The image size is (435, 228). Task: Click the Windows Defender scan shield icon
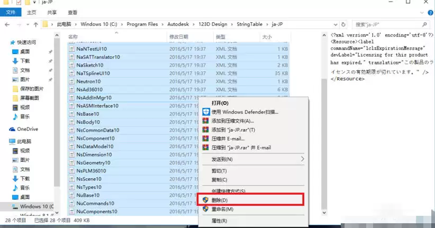[x=206, y=112]
